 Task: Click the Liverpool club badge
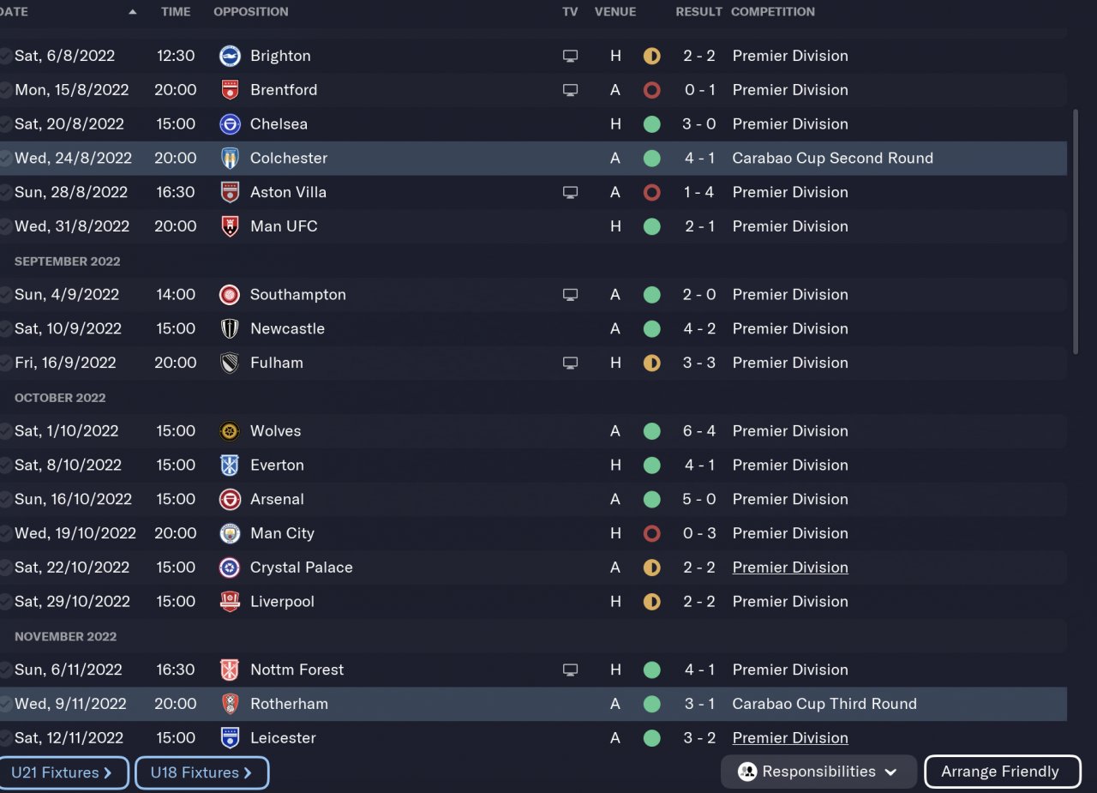coord(230,602)
